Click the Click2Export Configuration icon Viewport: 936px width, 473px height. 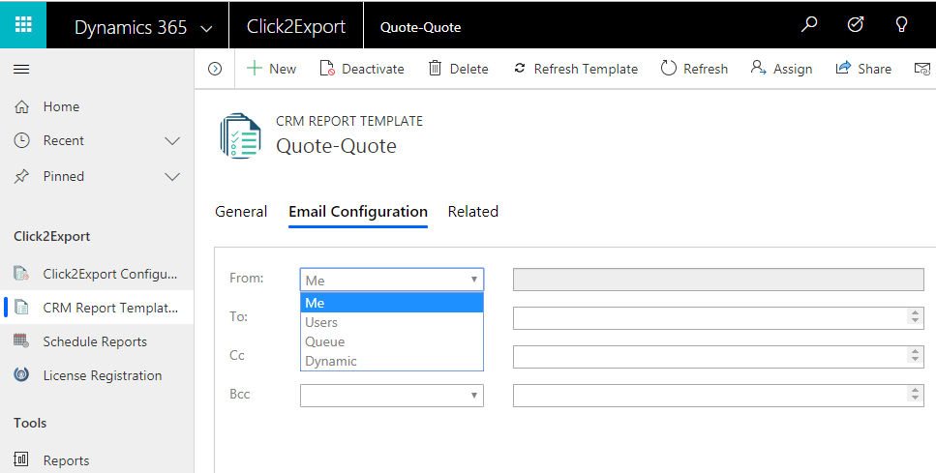21,273
